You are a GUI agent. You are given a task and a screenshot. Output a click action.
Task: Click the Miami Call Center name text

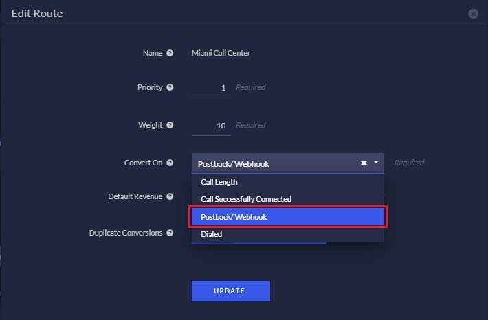point(221,53)
